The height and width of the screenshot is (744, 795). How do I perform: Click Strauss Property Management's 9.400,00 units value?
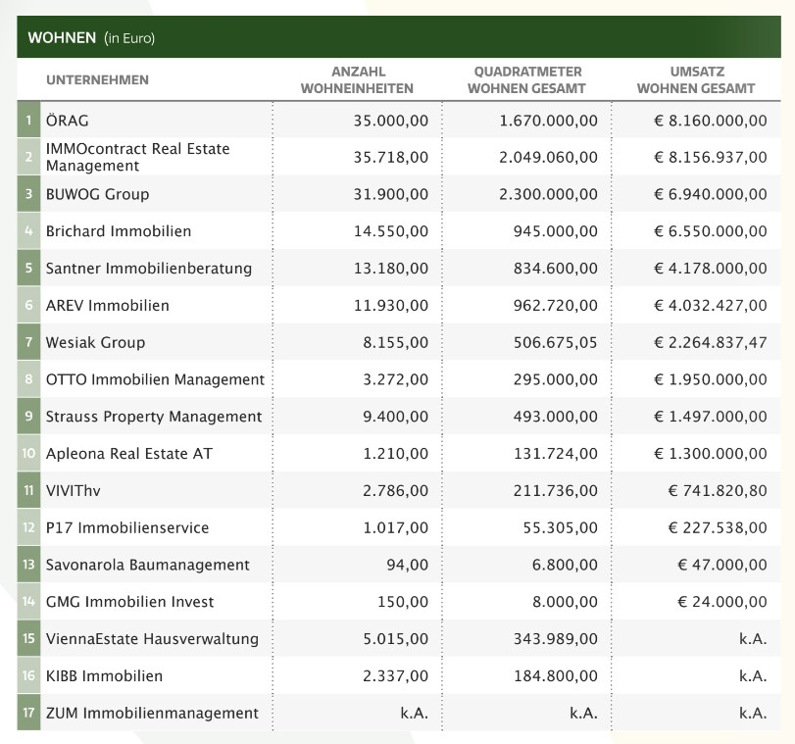click(390, 417)
